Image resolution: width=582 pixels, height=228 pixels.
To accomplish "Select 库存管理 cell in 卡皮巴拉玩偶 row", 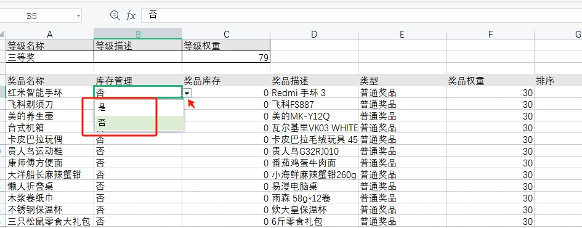I will pyautogui.click(x=138, y=140).
